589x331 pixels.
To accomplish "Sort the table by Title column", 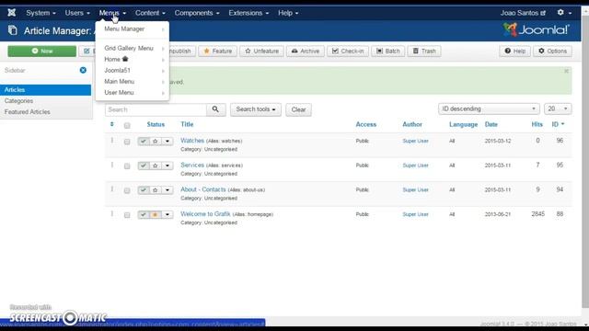I will pyautogui.click(x=187, y=124).
